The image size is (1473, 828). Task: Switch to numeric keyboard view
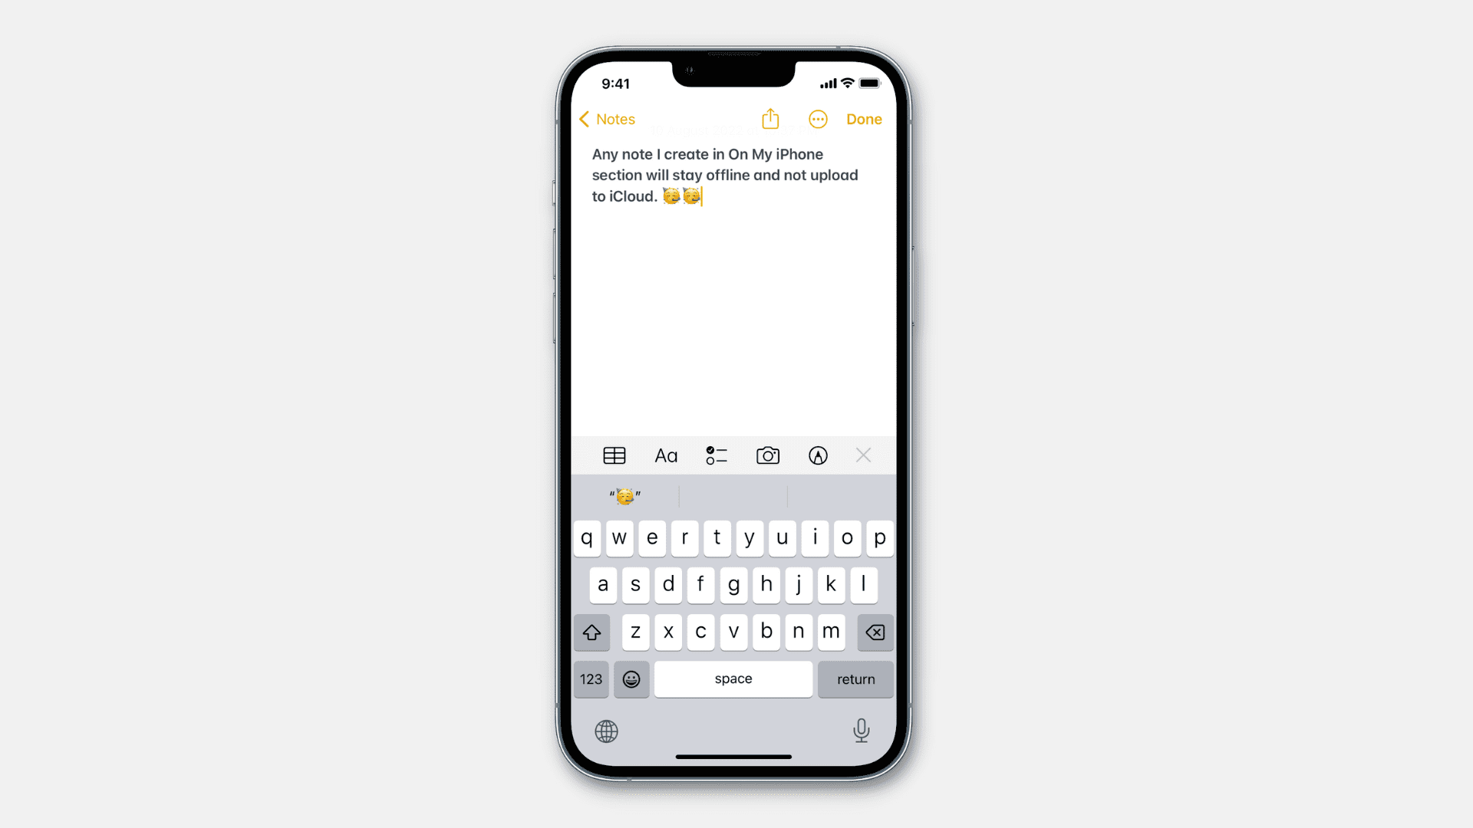coord(591,678)
